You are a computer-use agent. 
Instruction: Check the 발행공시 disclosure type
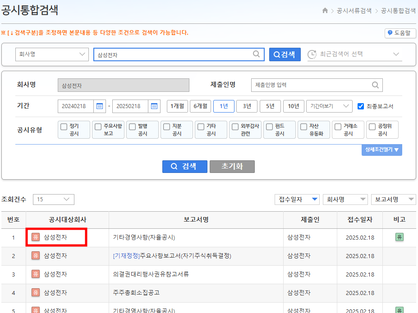coord(132,127)
